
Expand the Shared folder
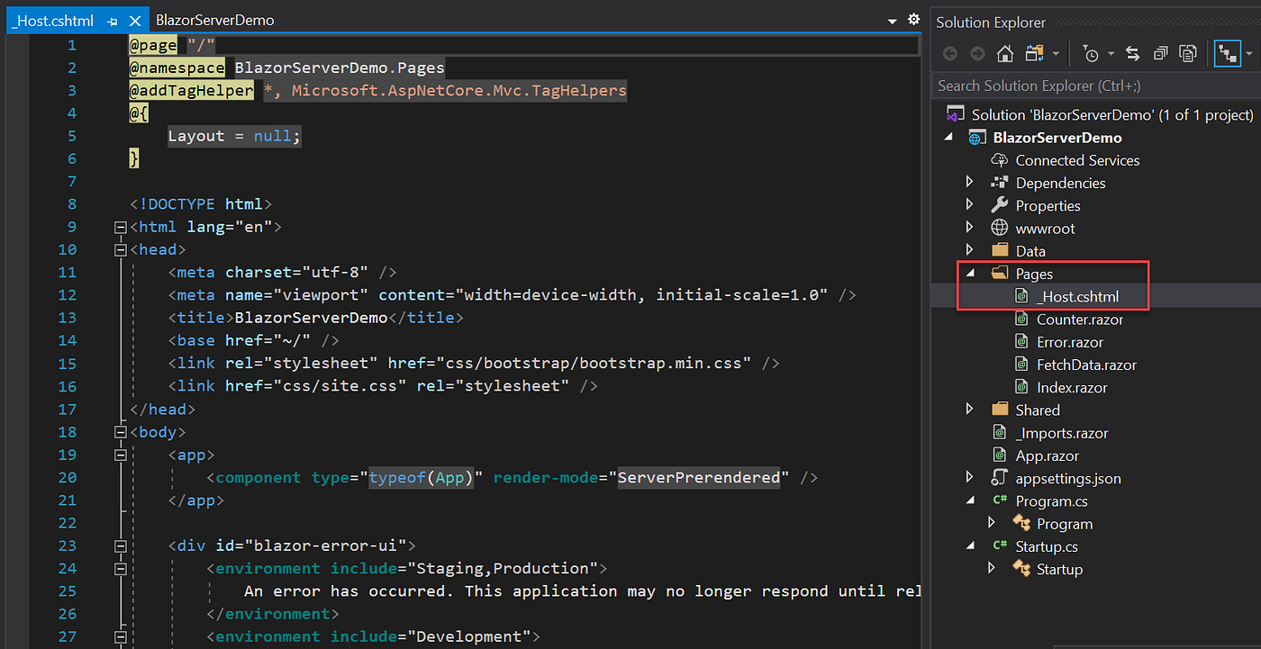(x=970, y=410)
